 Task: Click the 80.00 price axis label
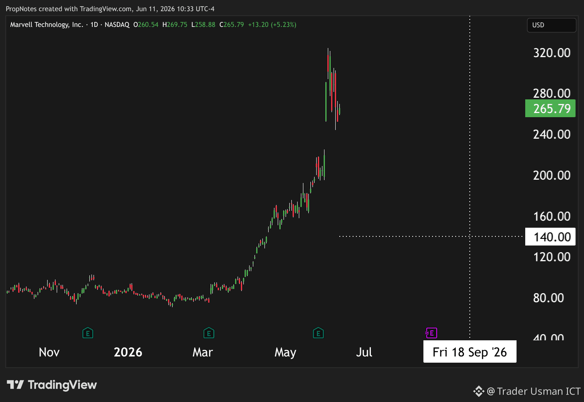tap(548, 298)
